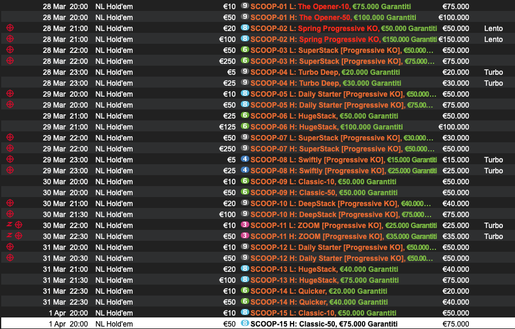
Task: Click the knockout target icon for SCOOP-08 L Swiftly
Action: (10, 159)
